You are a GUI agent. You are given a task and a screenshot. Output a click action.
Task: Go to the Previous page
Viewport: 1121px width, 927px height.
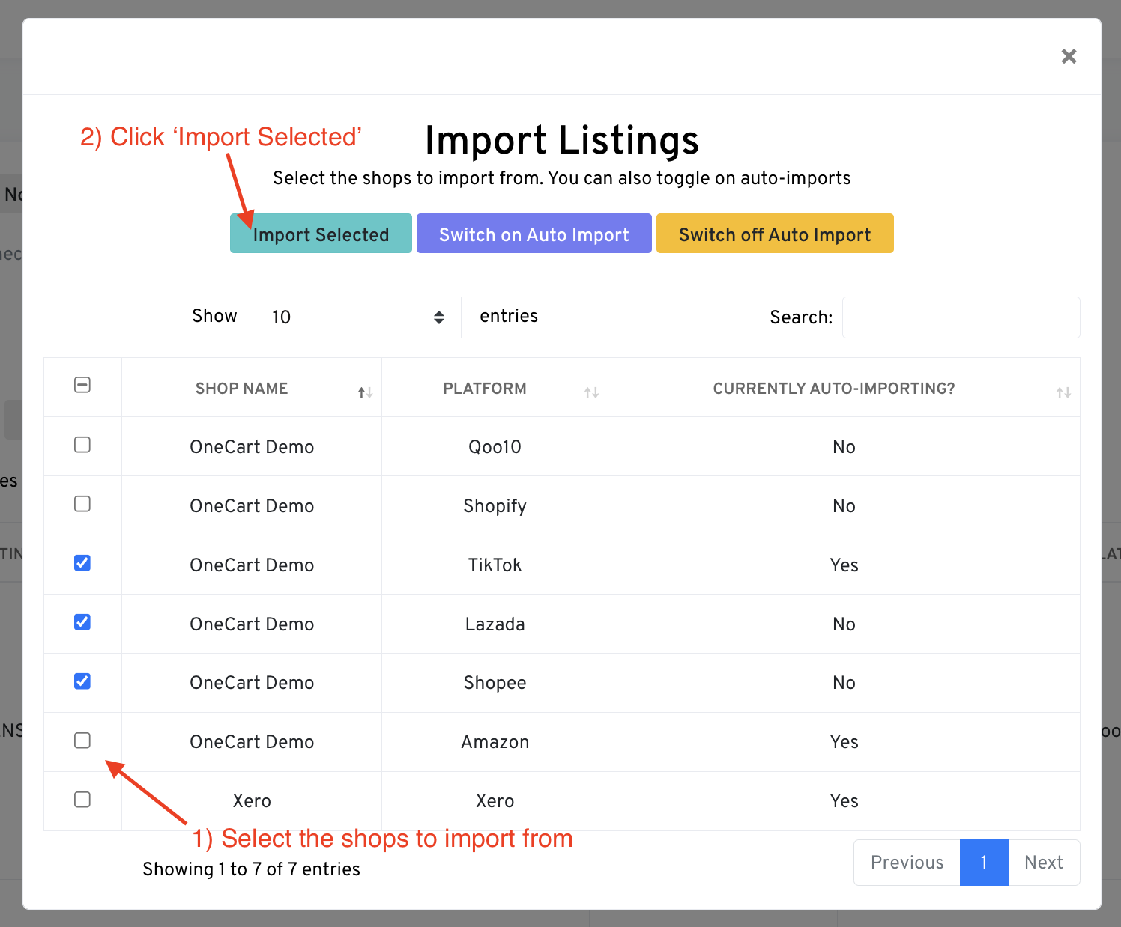(907, 863)
